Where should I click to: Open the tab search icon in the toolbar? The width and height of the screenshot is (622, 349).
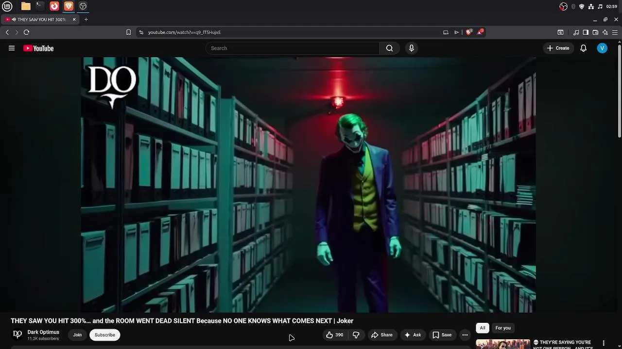pyautogui.click(x=560, y=32)
